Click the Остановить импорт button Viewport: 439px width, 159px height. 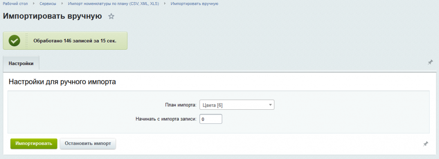88,143
